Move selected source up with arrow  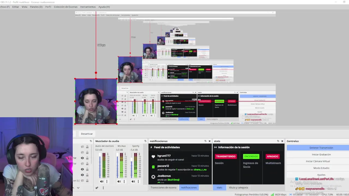click(x=73, y=188)
